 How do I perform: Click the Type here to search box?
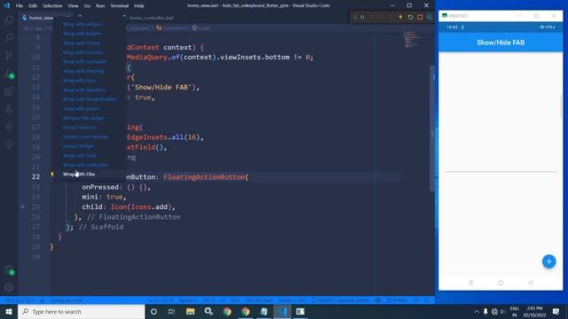tap(81, 311)
